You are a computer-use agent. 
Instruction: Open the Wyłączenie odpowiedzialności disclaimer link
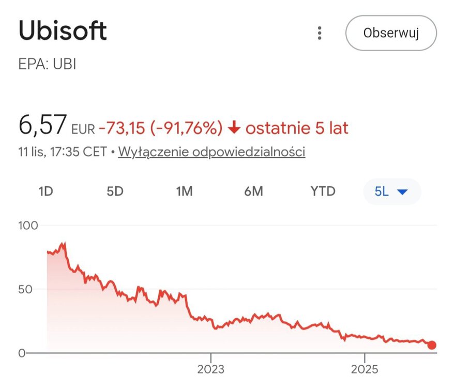coord(211,152)
